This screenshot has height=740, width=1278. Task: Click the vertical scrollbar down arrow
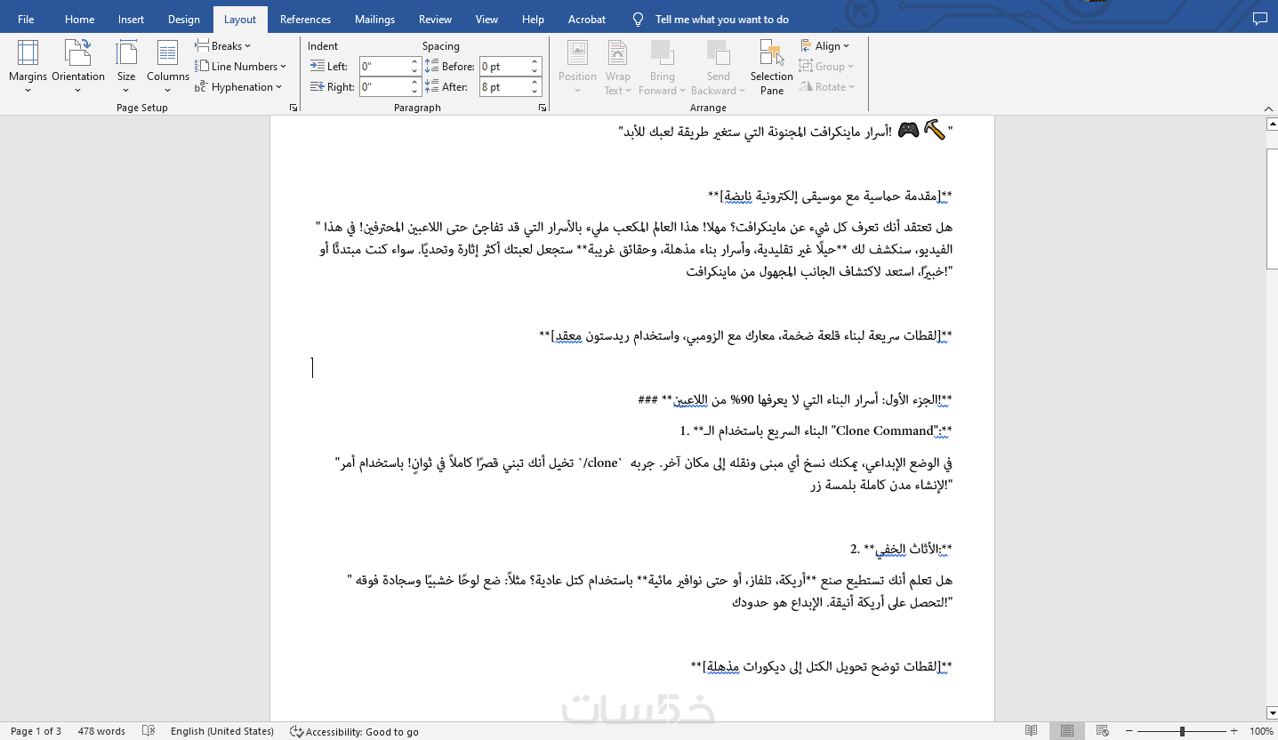pyautogui.click(x=1271, y=713)
